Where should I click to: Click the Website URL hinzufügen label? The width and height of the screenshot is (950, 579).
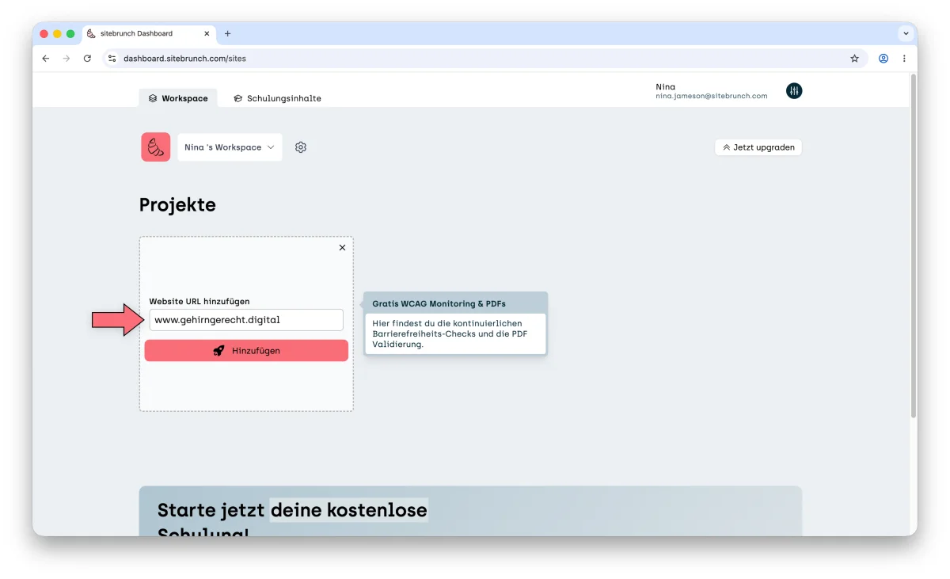[199, 302]
